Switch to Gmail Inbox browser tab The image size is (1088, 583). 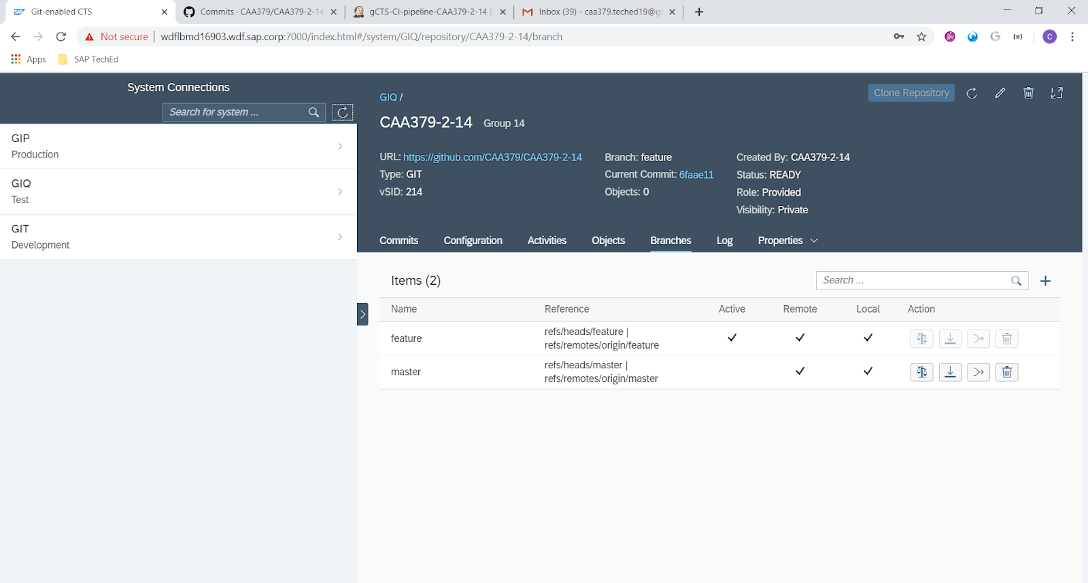click(x=598, y=12)
